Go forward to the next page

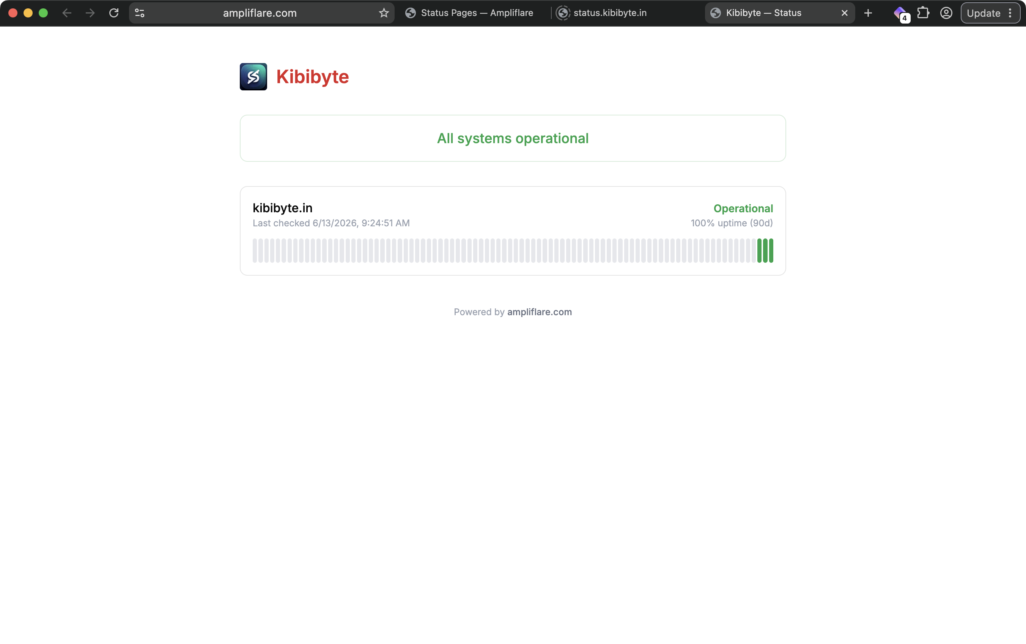coord(90,13)
